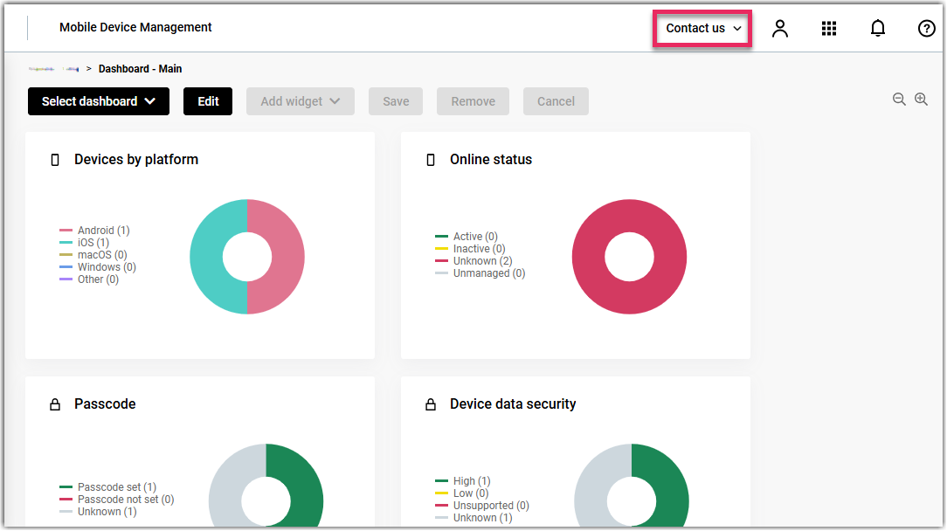
Task: Click the Passcode widget title
Action: click(105, 404)
